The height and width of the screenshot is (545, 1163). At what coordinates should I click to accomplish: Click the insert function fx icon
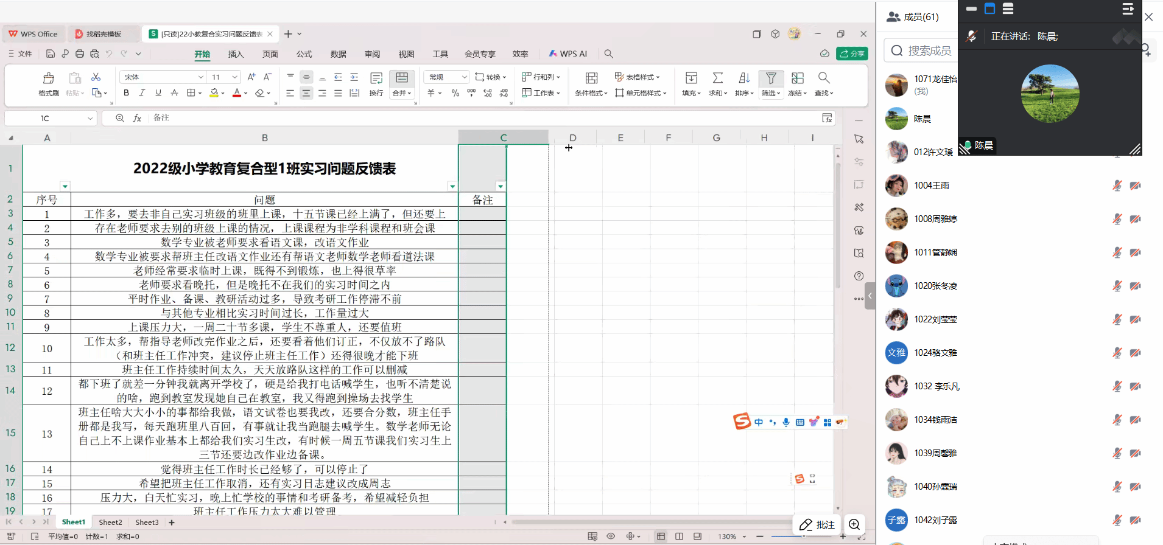[x=138, y=118]
